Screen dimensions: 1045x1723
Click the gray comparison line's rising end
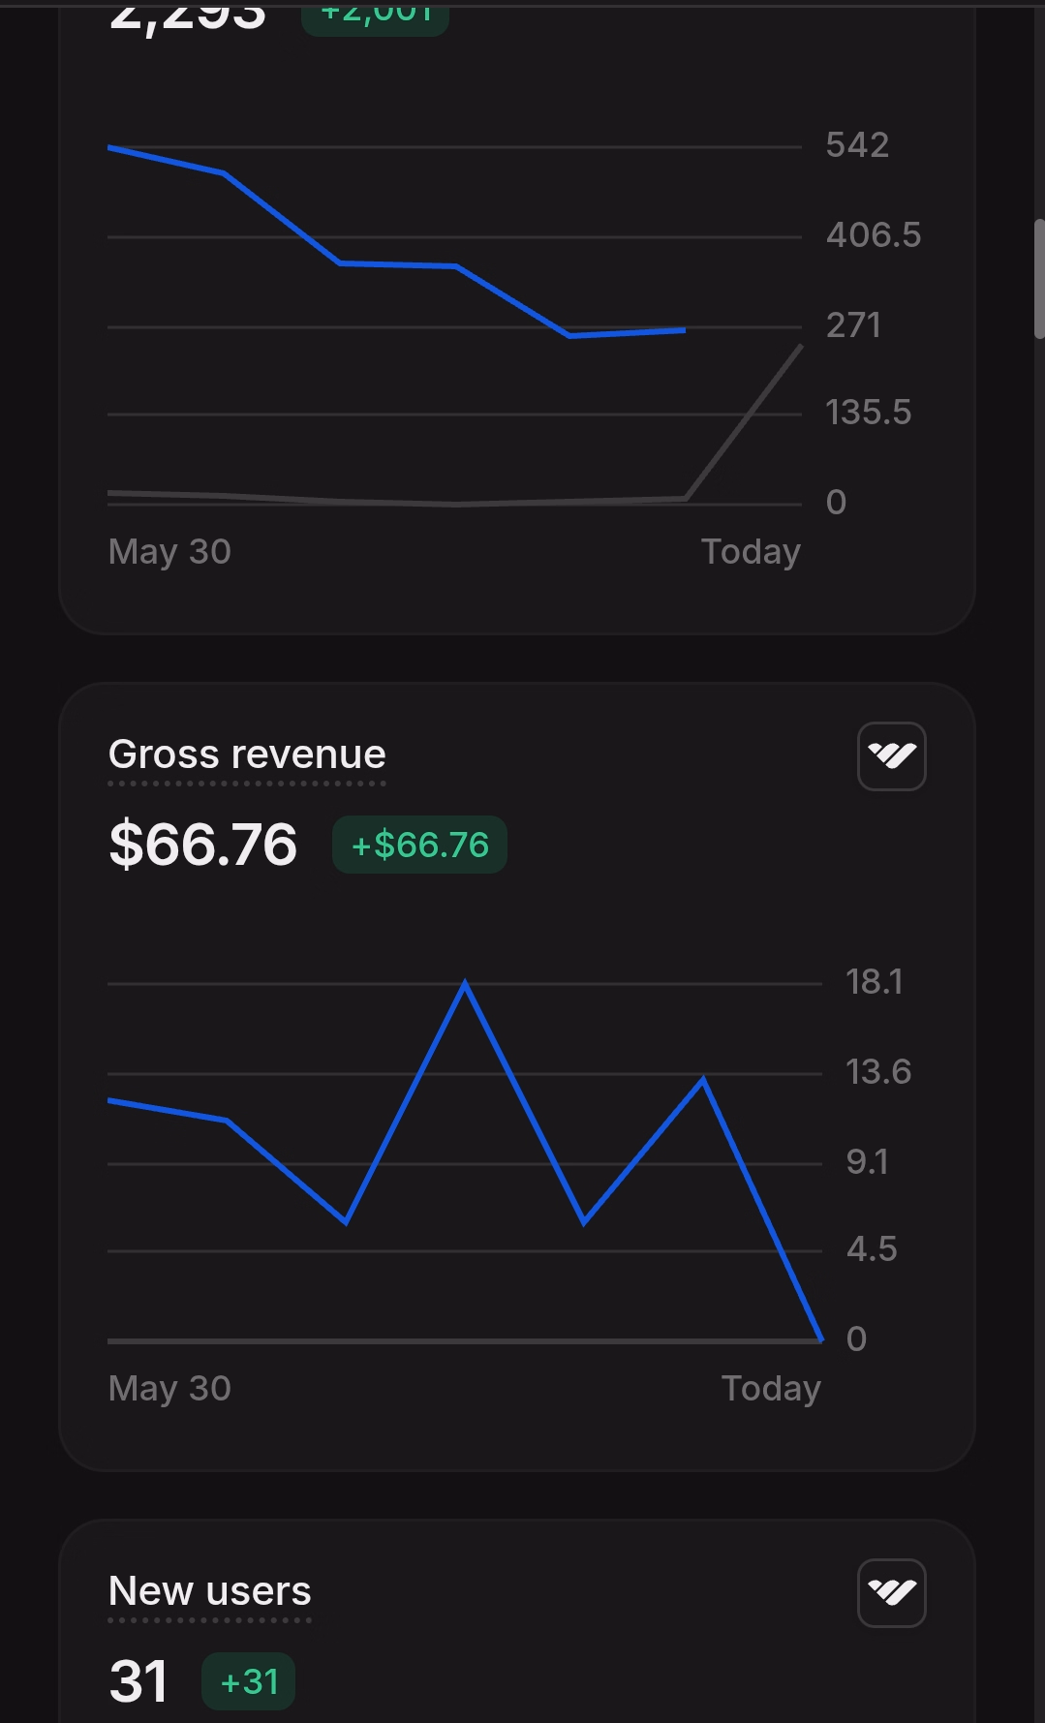coord(800,347)
